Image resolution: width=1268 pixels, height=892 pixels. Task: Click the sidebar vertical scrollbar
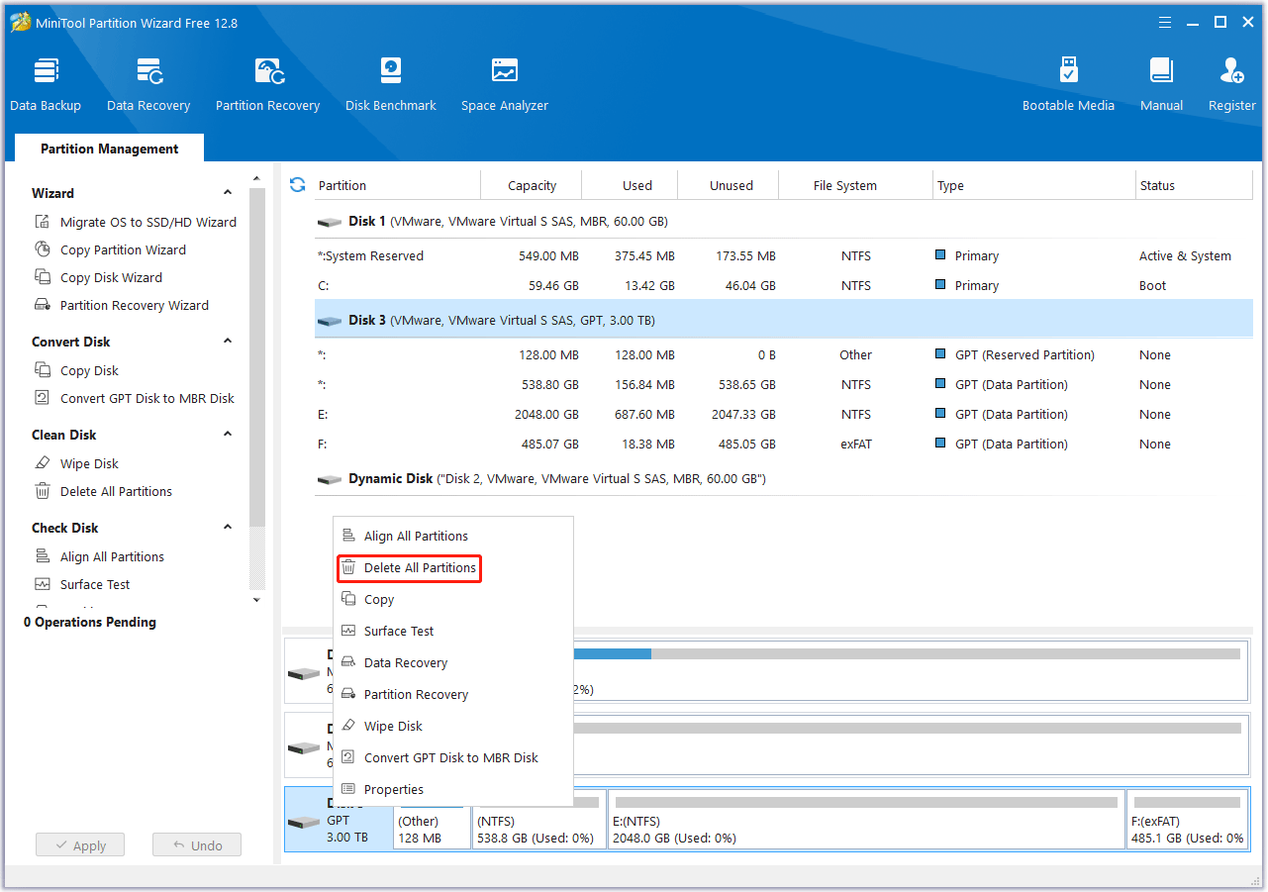(257, 356)
